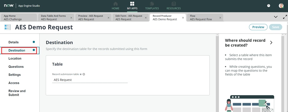
Task: Click the help panel illustration
Action: coord(249,103)
